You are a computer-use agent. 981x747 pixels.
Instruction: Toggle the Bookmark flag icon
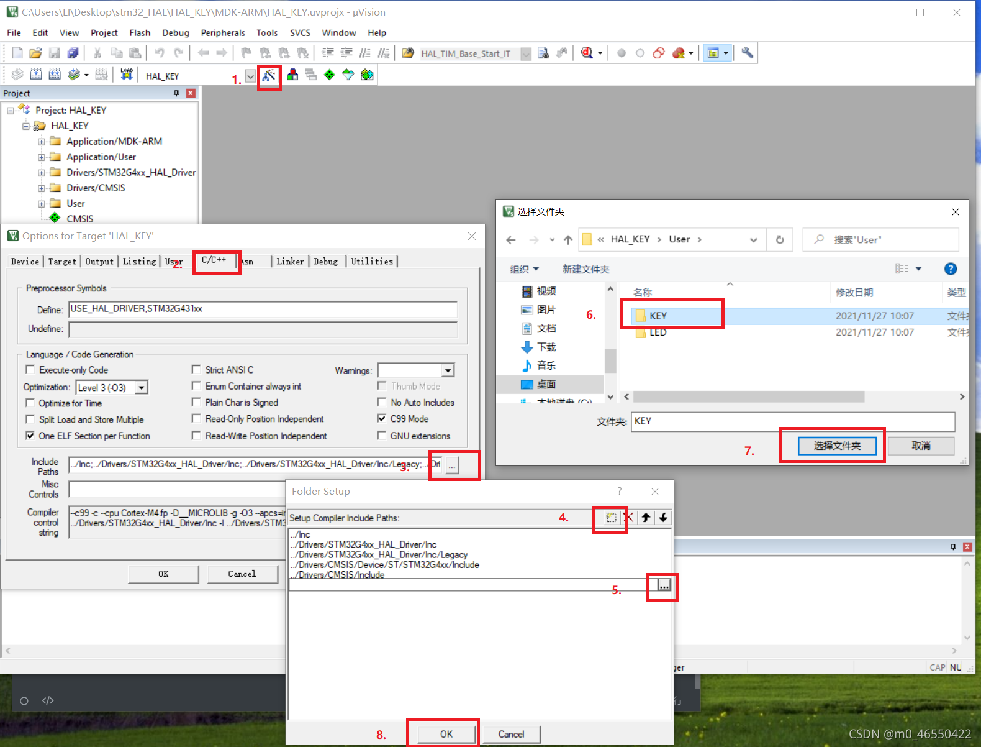pos(246,53)
